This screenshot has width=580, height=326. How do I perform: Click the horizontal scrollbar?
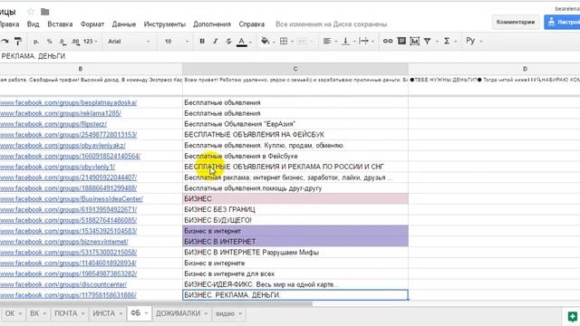pos(156,304)
